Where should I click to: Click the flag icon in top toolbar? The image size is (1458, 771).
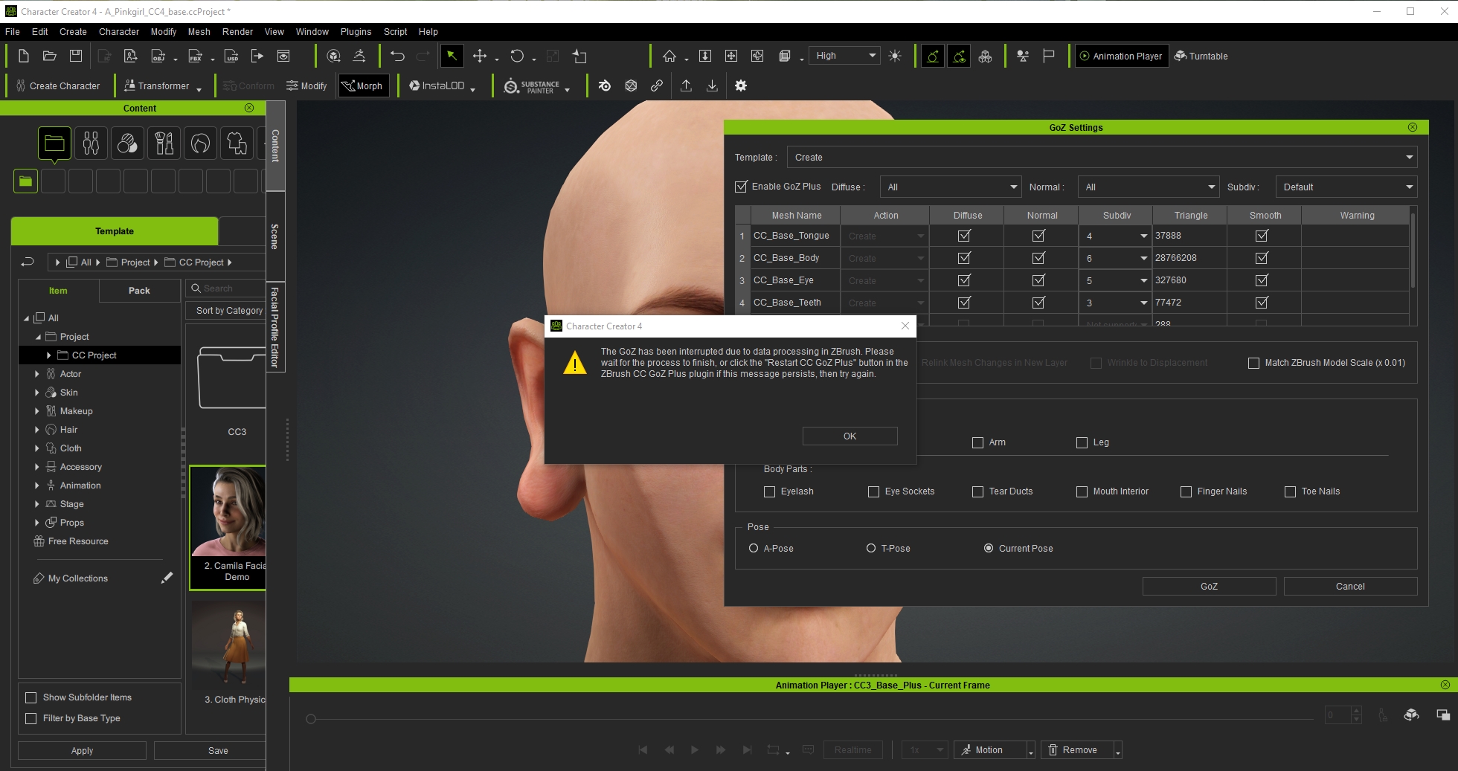pyautogui.click(x=1049, y=56)
